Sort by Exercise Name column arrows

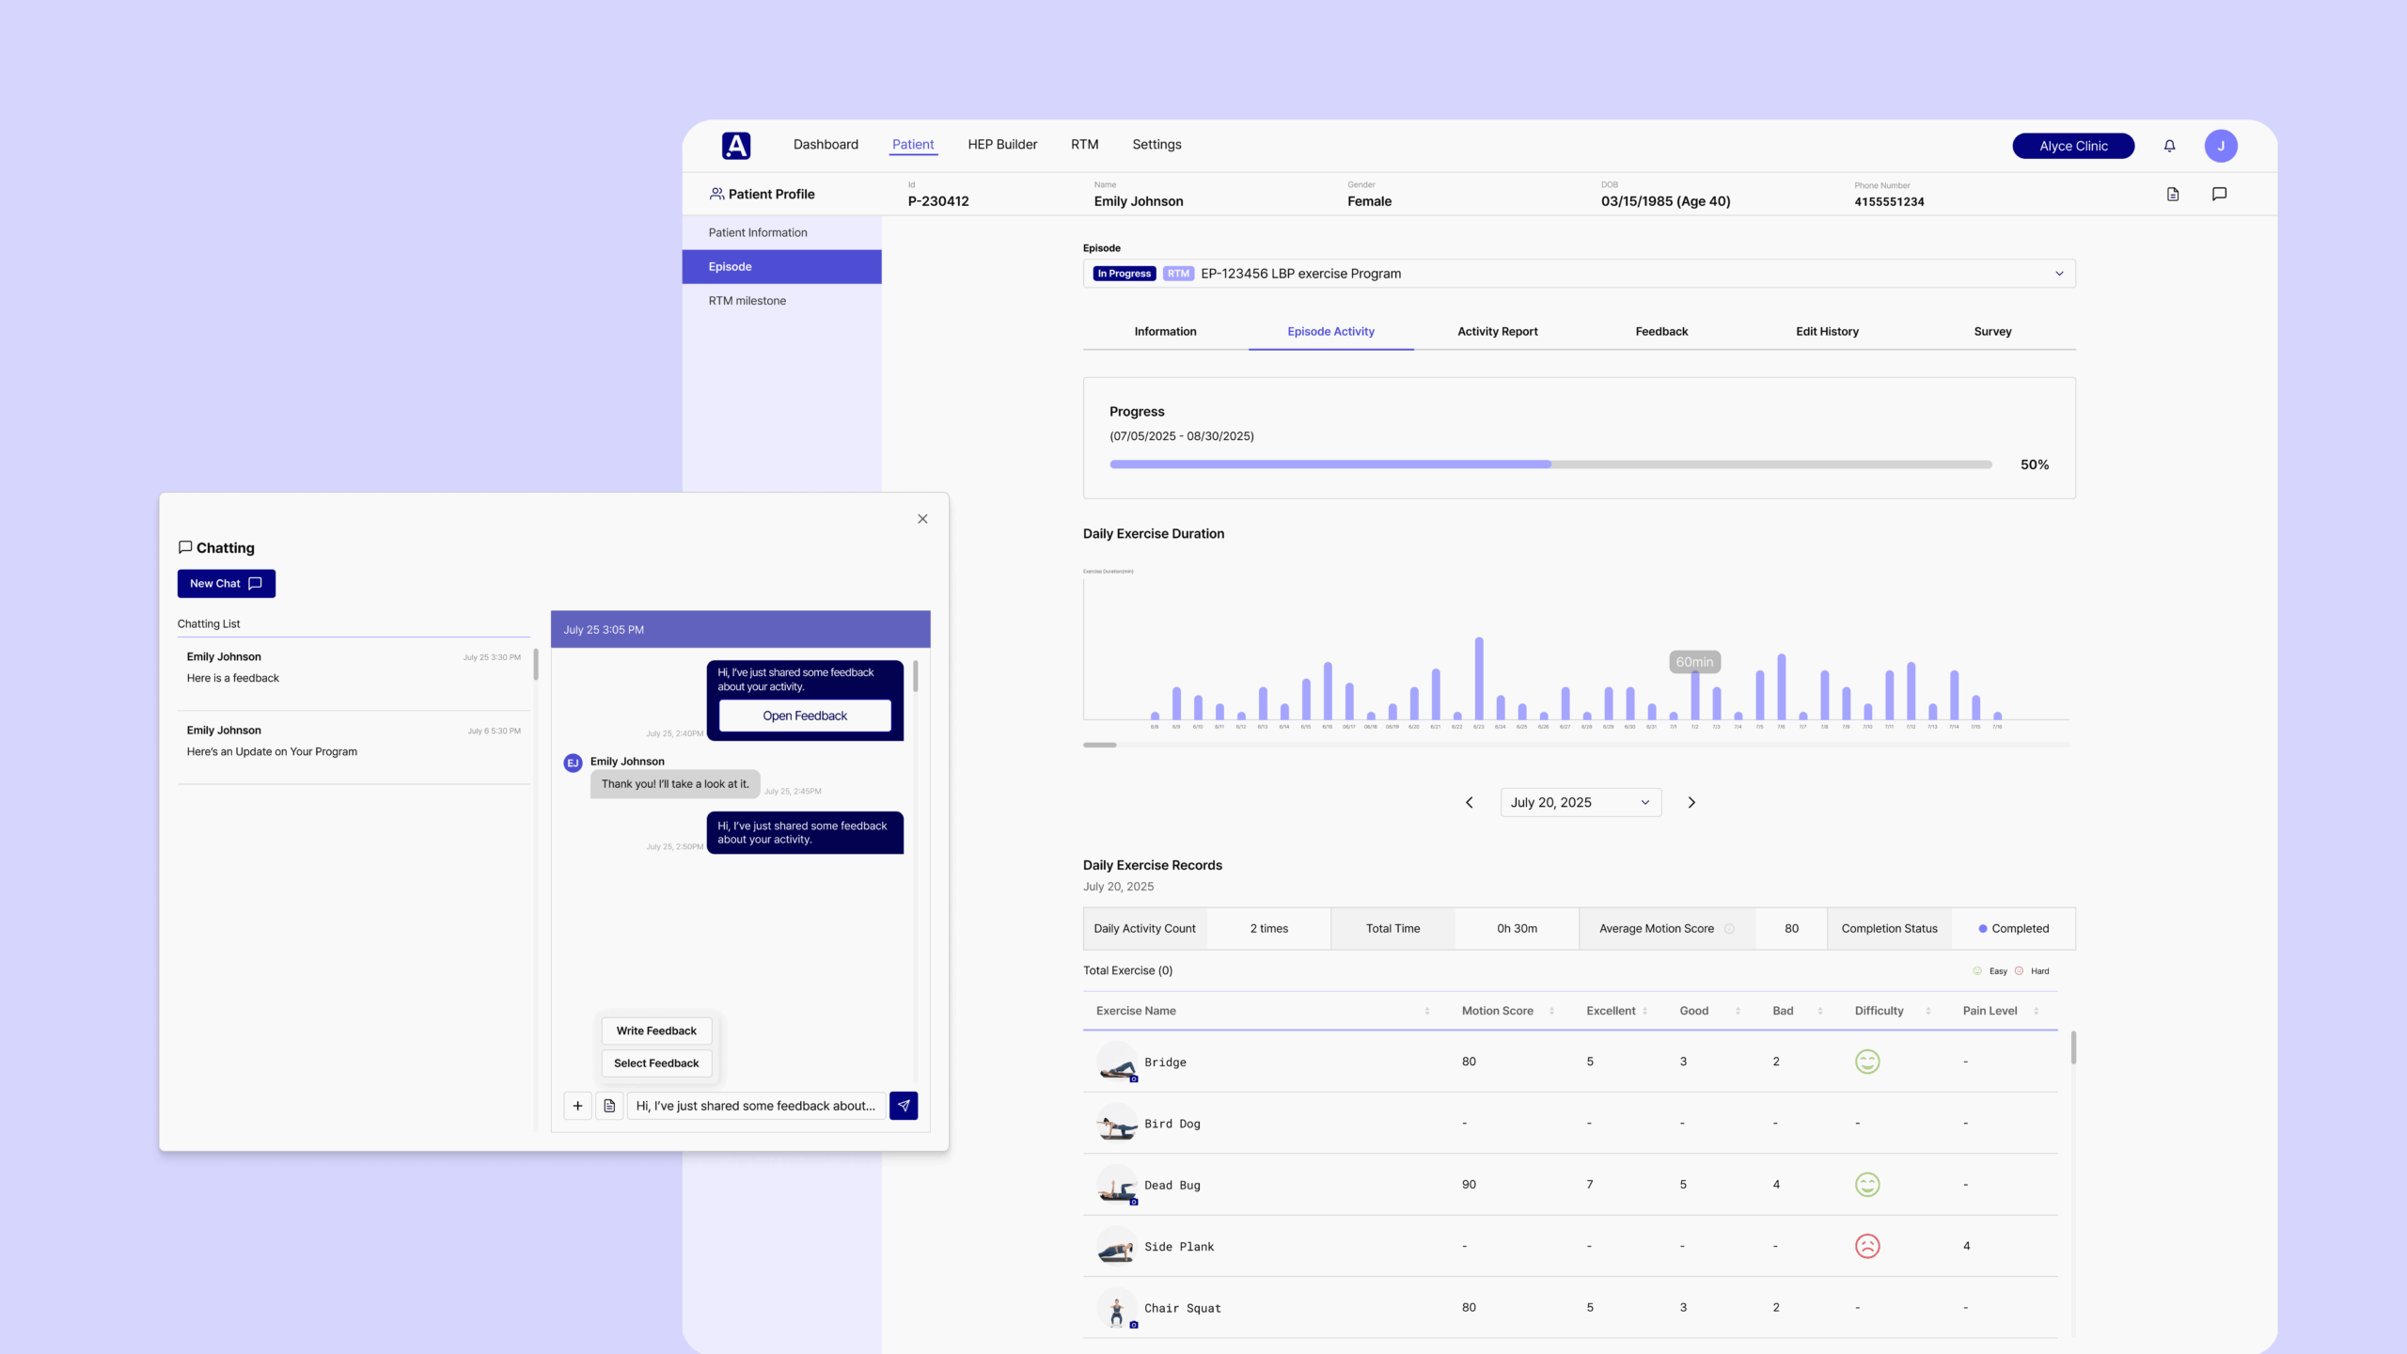(x=1427, y=1011)
